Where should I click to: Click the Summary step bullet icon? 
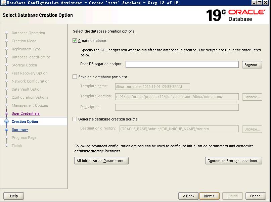[7, 130]
